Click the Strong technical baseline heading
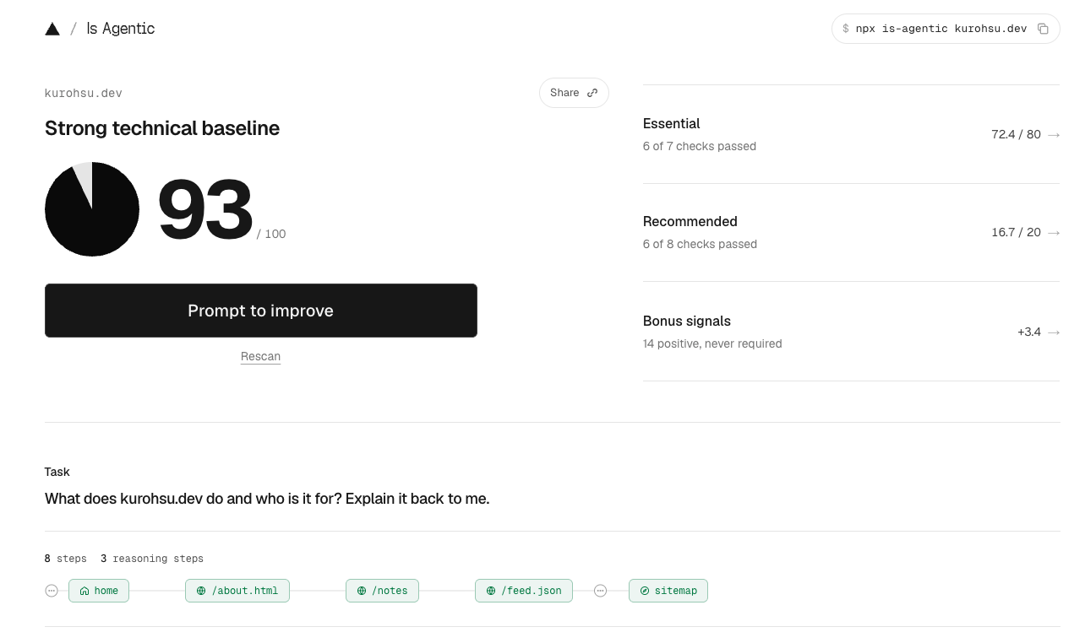The height and width of the screenshot is (643, 1085). (162, 128)
